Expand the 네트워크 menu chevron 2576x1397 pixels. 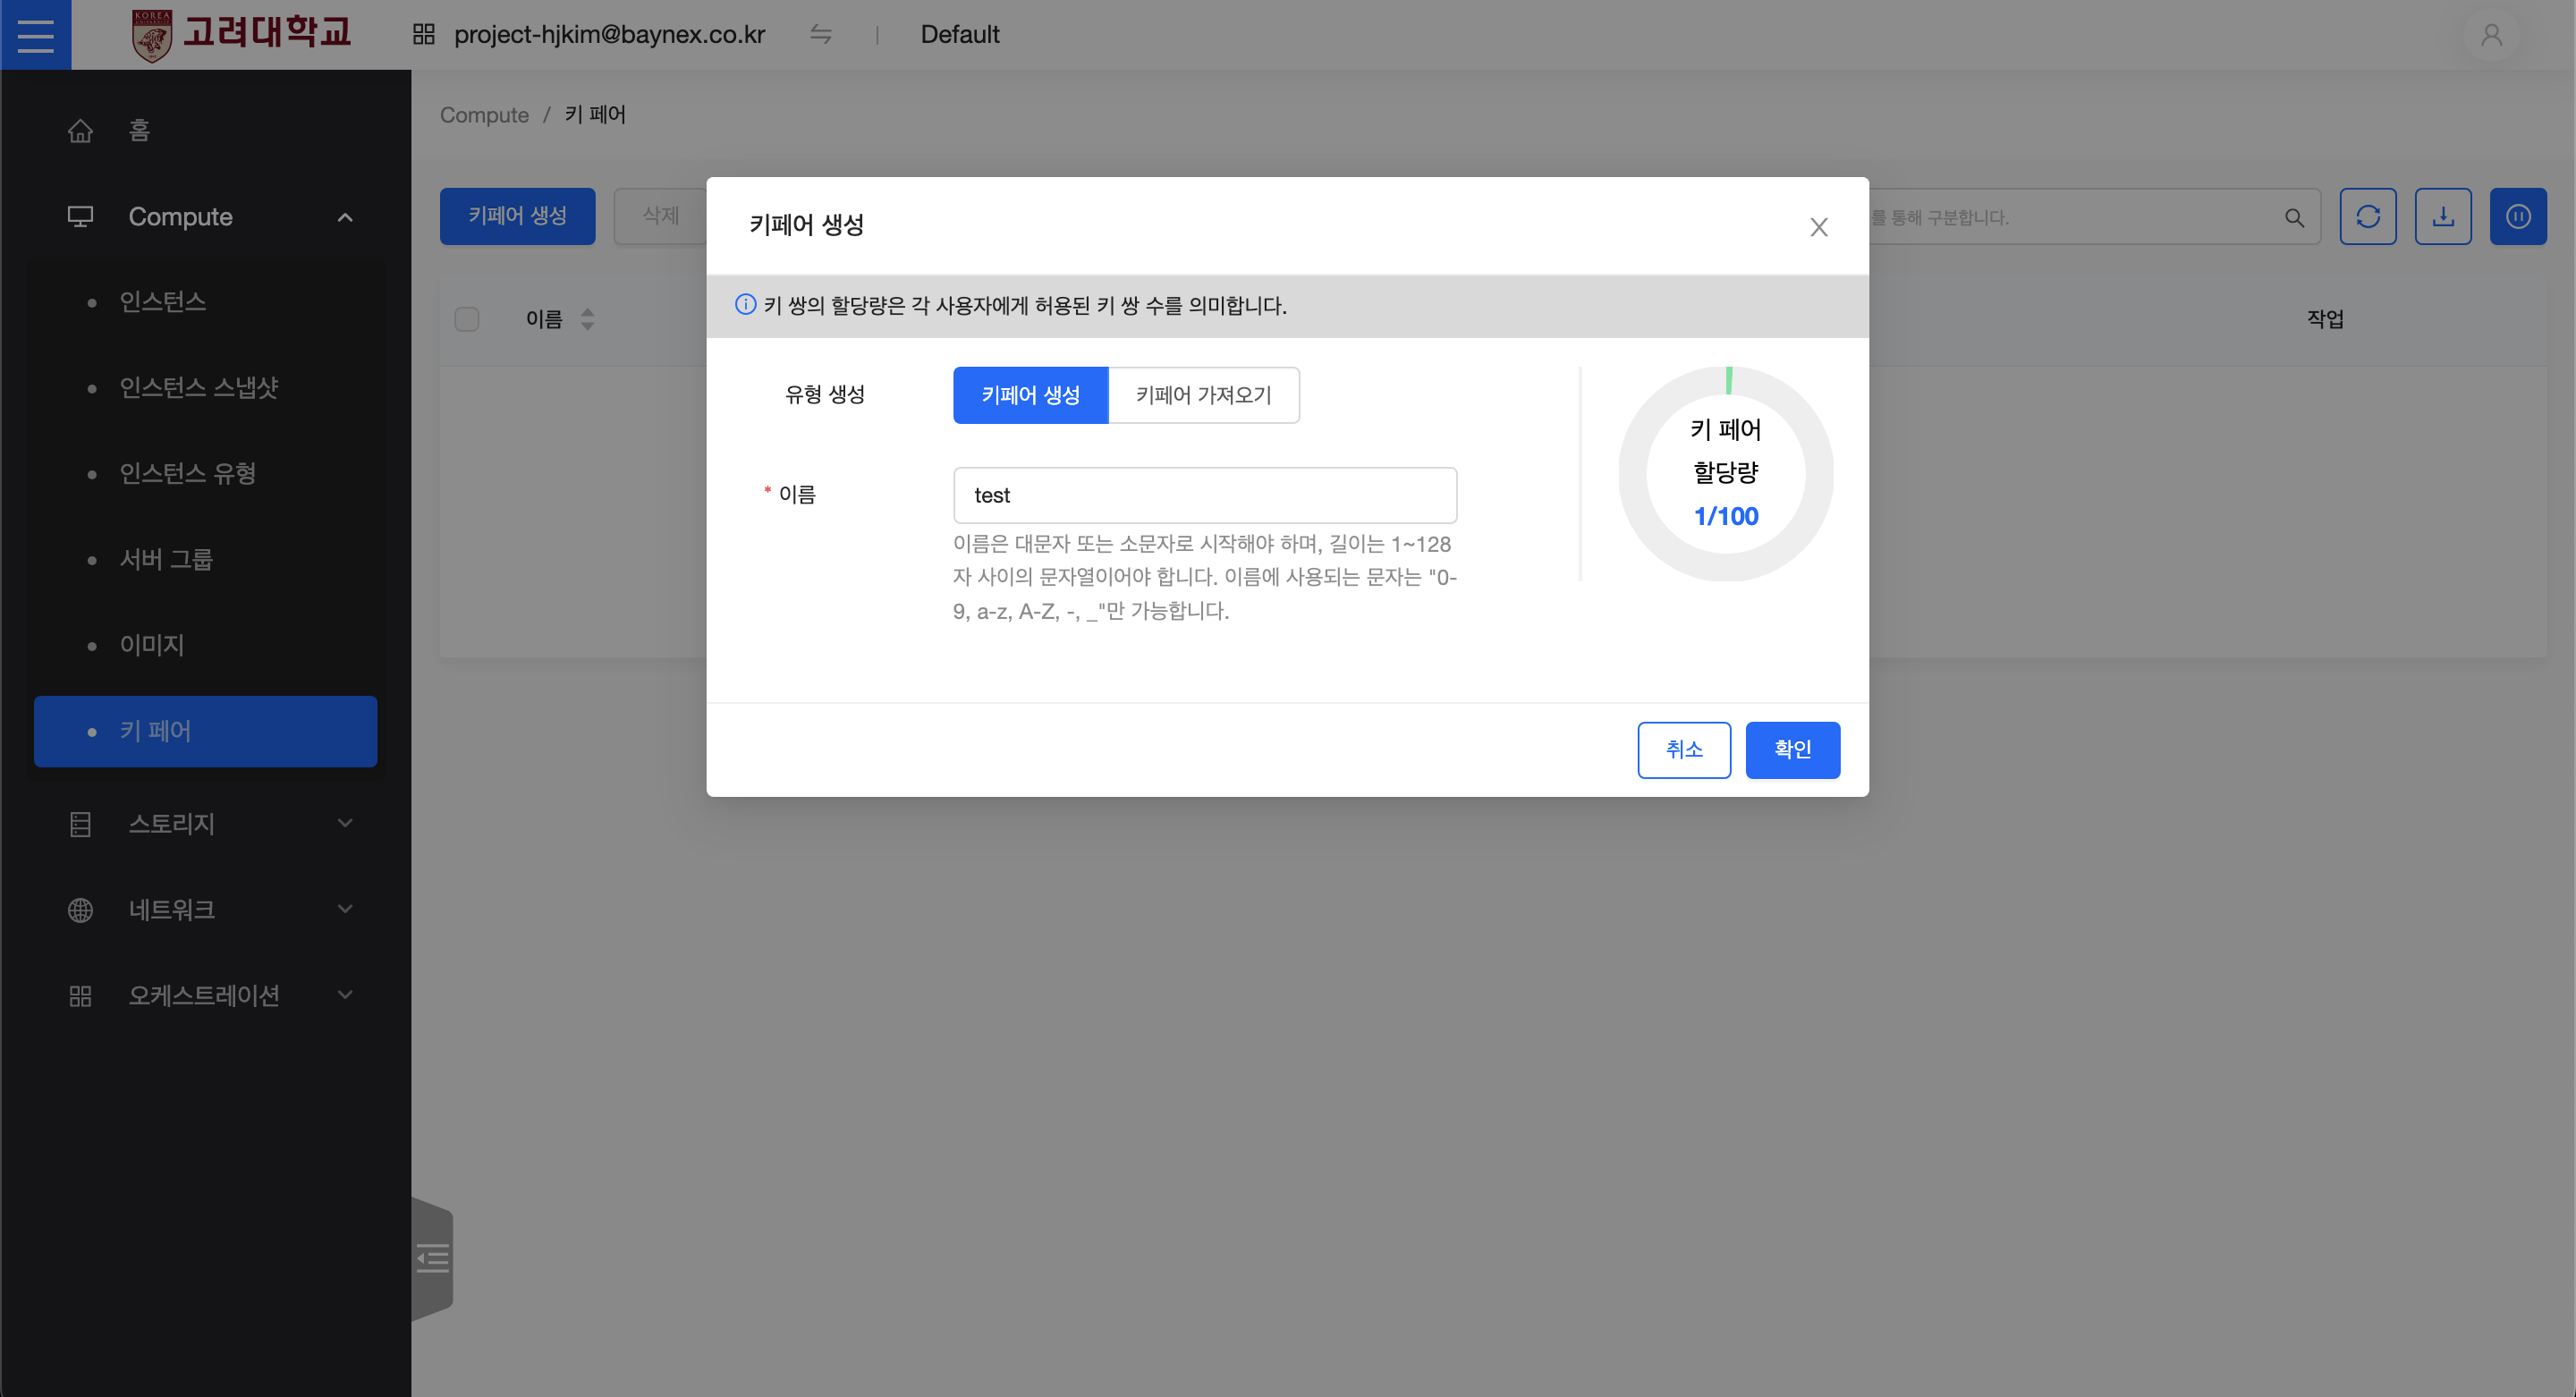pos(345,909)
